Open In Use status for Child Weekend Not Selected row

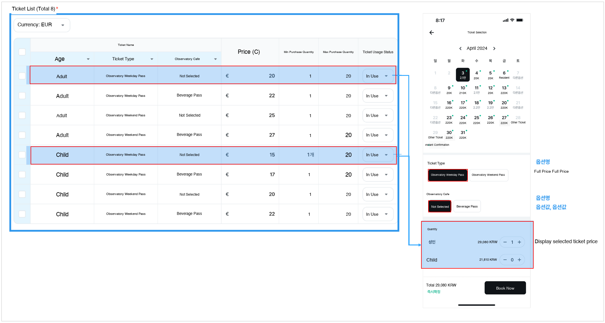click(x=378, y=194)
